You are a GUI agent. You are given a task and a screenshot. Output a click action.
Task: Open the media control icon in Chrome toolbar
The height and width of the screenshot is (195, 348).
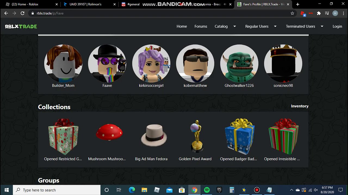327,13
